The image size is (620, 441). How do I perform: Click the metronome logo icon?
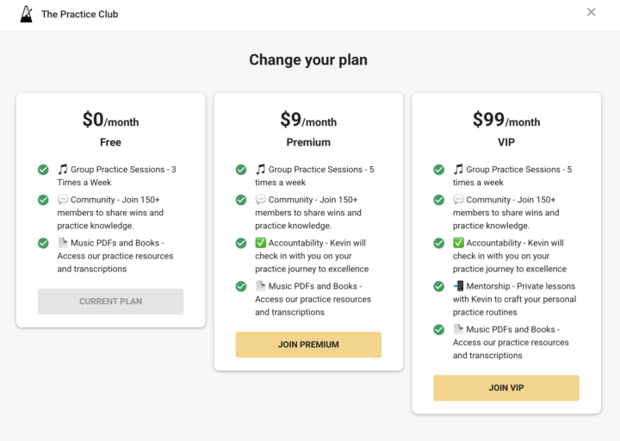coord(27,14)
